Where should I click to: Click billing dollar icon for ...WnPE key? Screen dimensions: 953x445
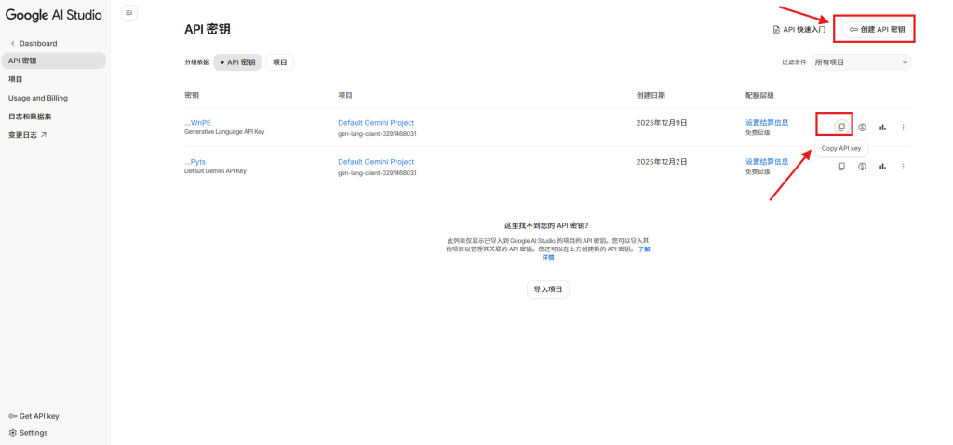pyautogui.click(x=862, y=127)
